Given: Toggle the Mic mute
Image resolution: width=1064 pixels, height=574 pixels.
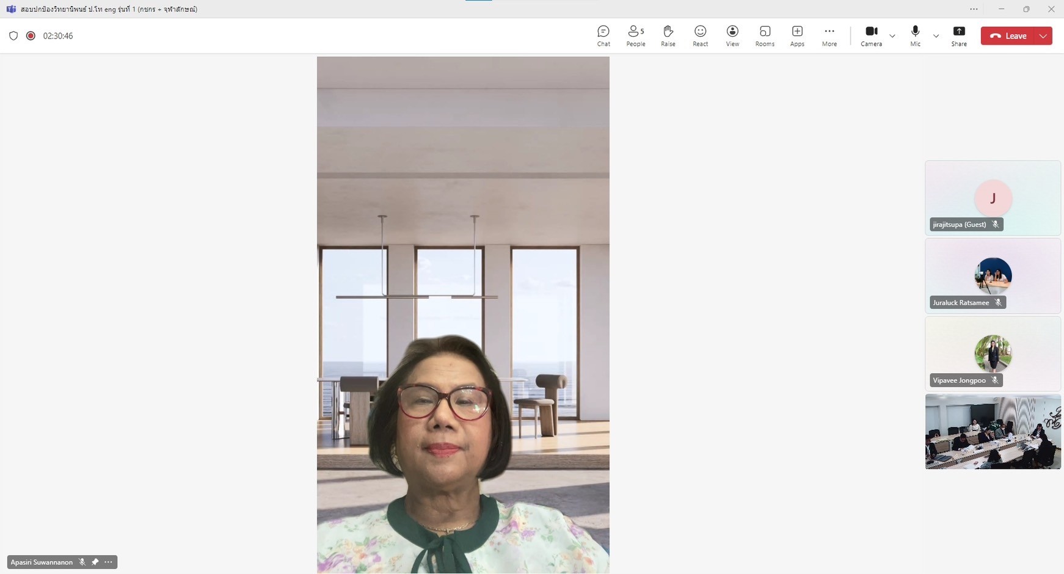Looking at the screenshot, I should [x=915, y=36].
